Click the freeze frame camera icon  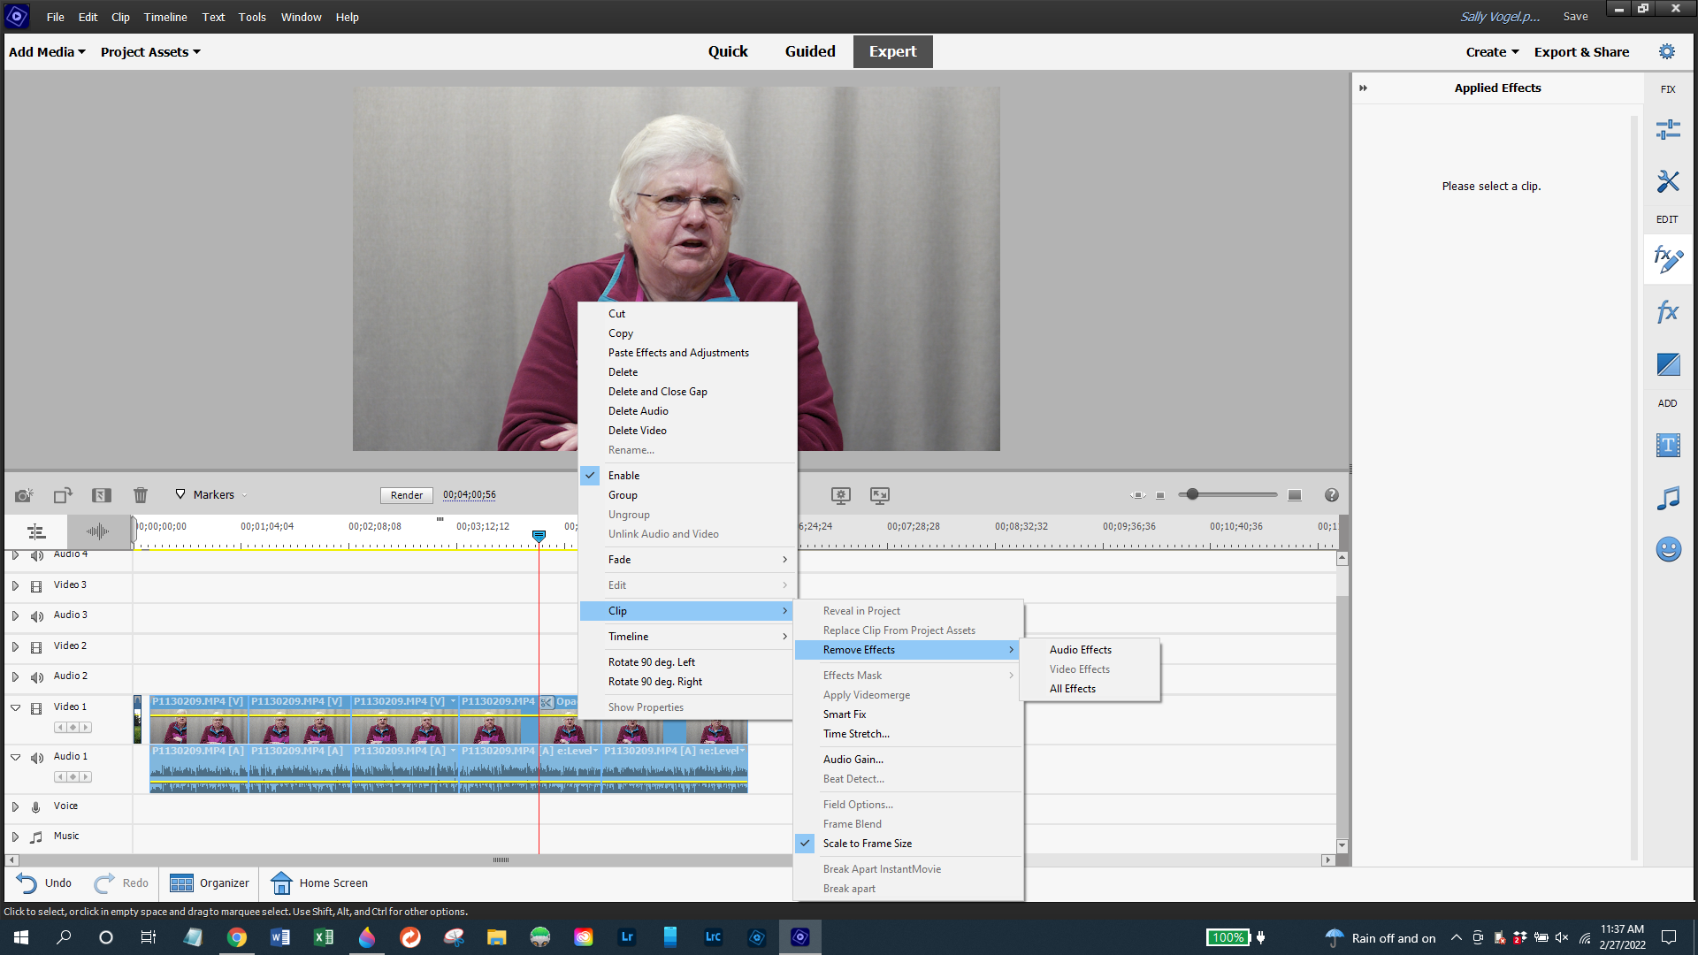[23, 495]
